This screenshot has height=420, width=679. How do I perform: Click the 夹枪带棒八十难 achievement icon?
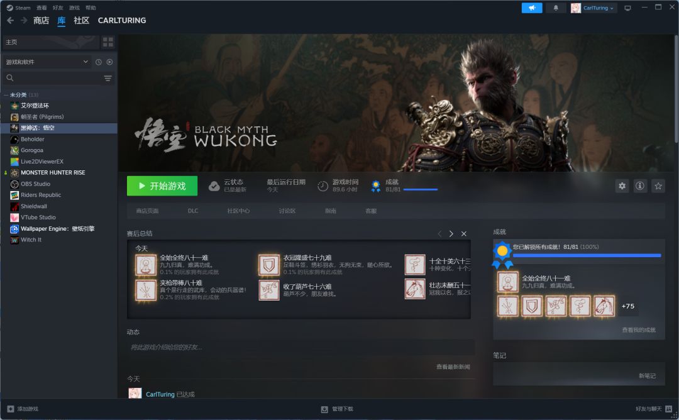145,290
